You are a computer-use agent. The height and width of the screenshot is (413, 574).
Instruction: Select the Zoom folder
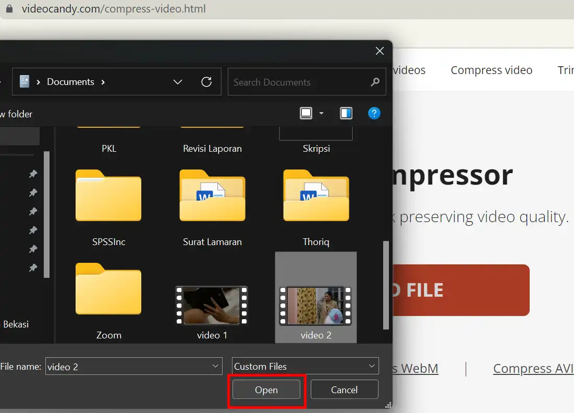(x=108, y=301)
